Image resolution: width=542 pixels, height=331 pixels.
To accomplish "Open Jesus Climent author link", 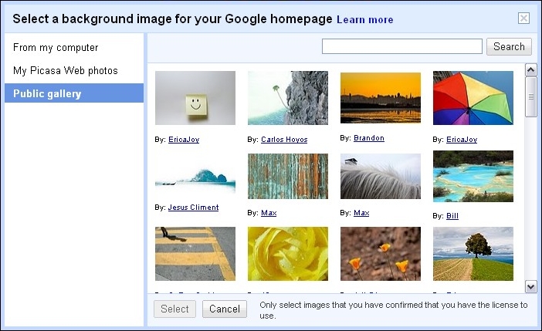I will (x=193, y=208).
